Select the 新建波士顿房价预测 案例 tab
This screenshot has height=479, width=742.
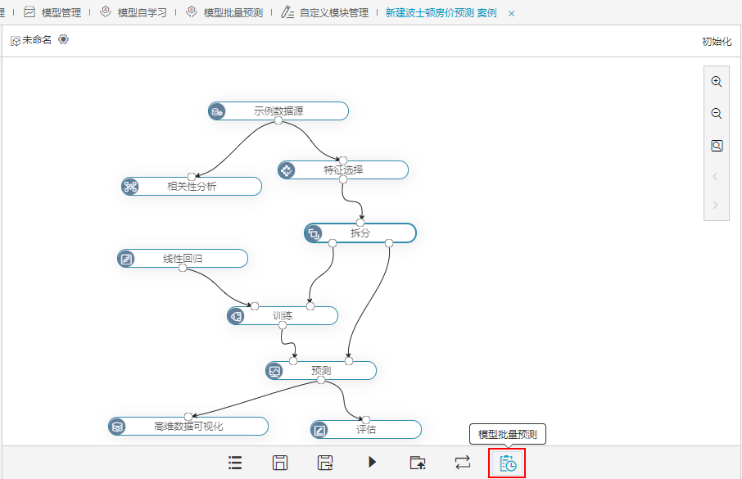pyautogui.click(x=441, y=13)
